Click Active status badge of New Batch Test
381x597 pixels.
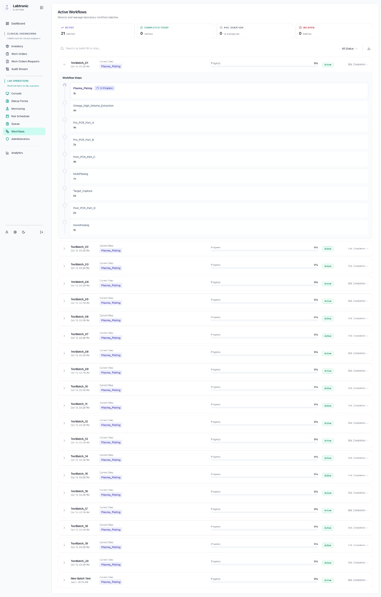tap(328, 580)
